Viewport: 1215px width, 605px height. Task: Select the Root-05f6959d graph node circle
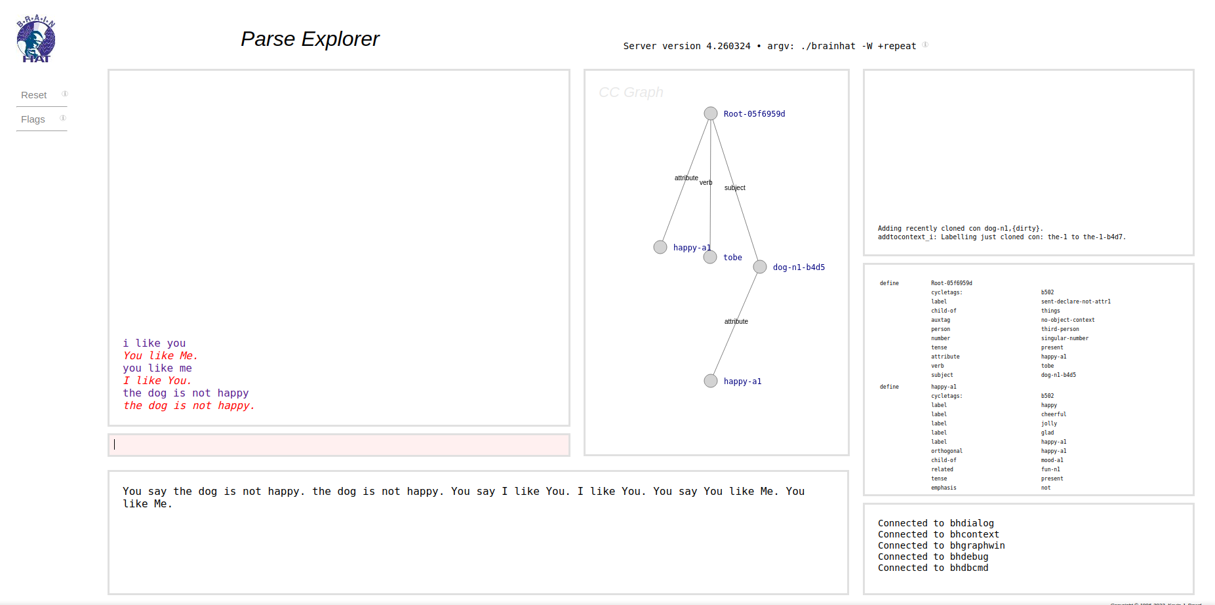coord(711,113)
